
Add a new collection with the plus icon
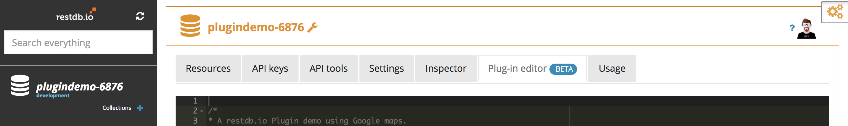coord(140,108)
